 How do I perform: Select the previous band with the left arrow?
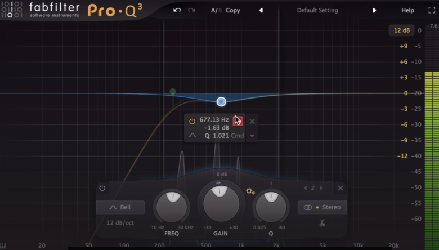(306, 188)
